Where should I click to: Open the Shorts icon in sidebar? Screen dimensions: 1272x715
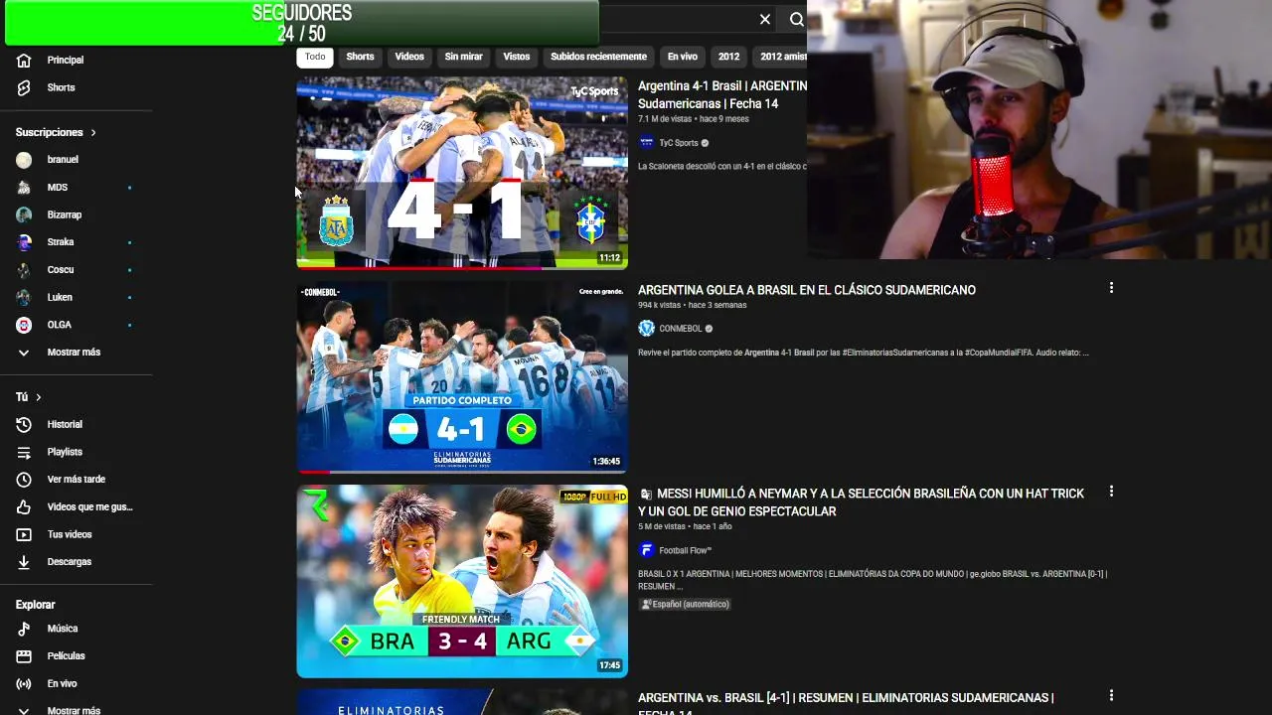click(x=24, y=87)
